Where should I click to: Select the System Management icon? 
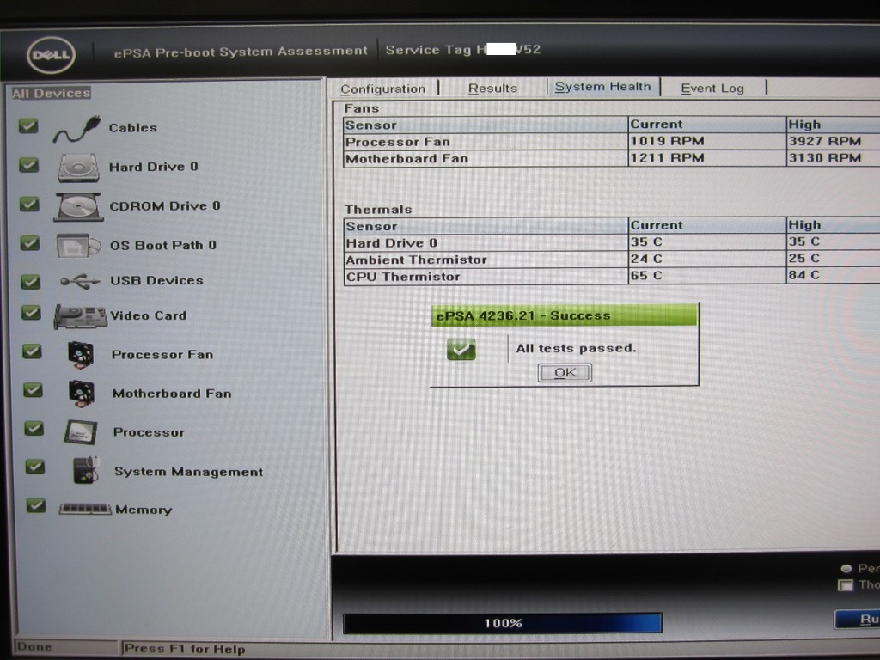[x=86, y=470]
